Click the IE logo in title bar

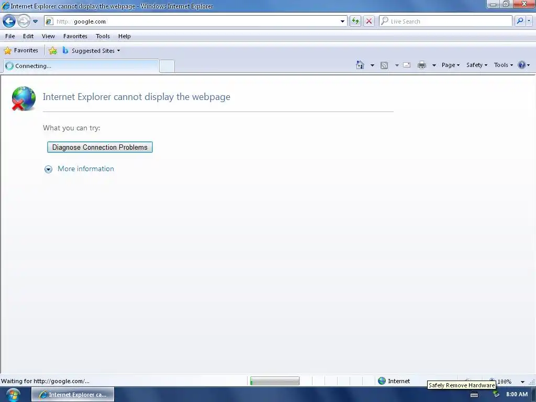coord(5,6)
